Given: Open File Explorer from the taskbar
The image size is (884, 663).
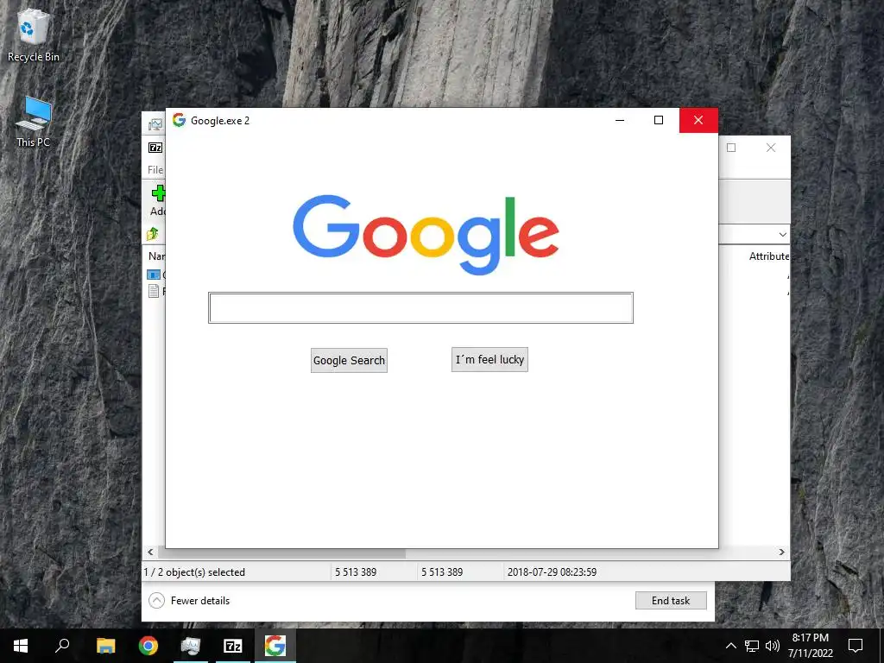Looking at the screenshot, I should point(106,646).
